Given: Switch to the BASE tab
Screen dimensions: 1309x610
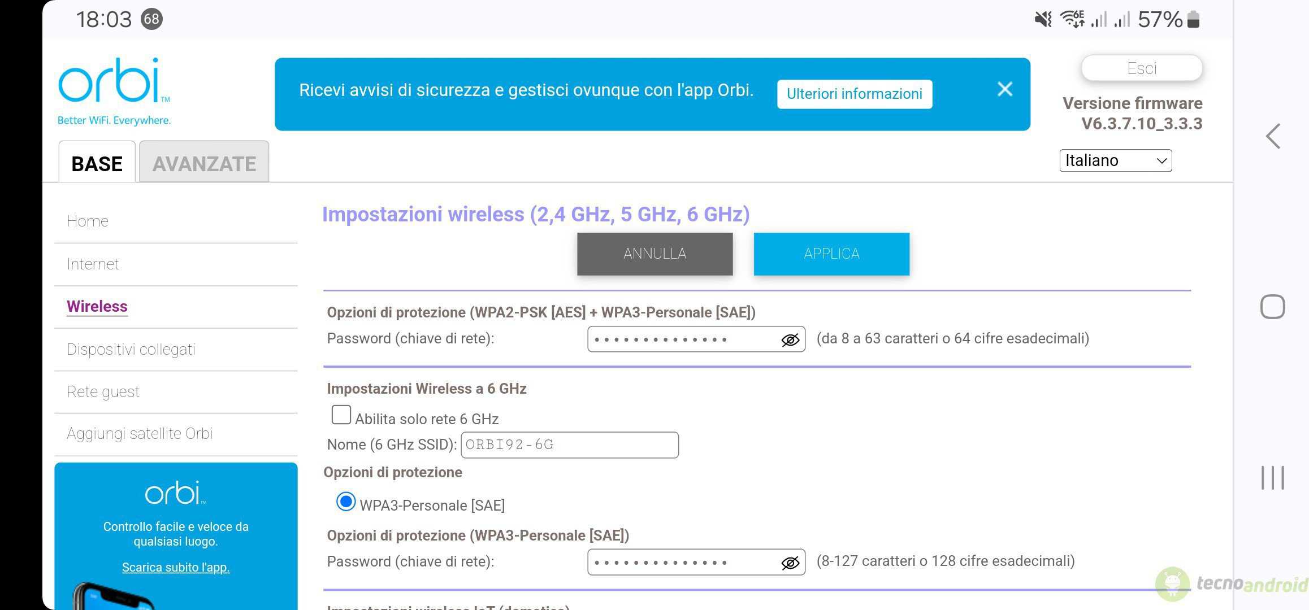Looking at the screenshot, I should 97,163.
